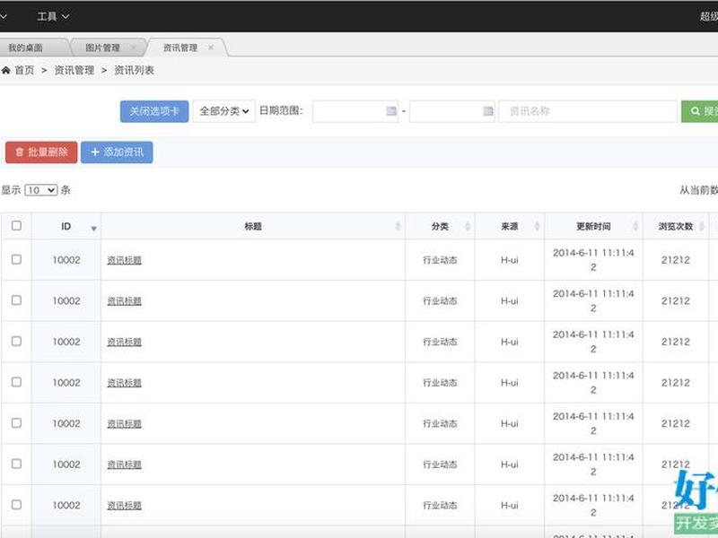Open the end date calendar icon
The image size is (718, 538).
click(x=488, y=110)
